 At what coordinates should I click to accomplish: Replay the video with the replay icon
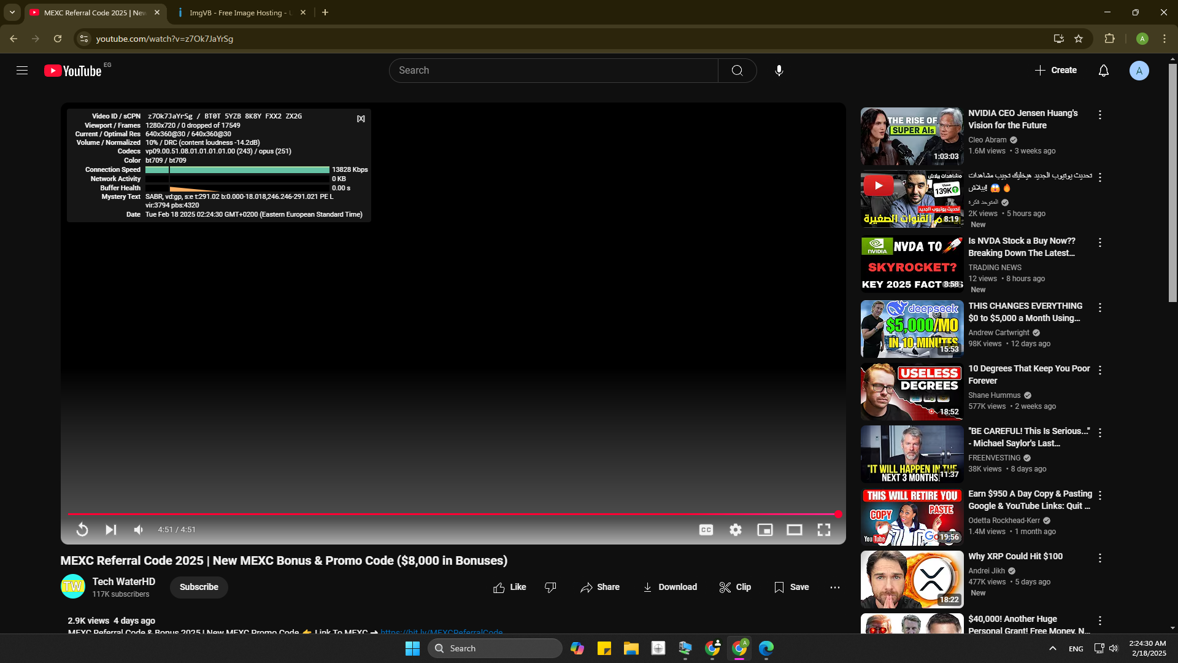(82, 530)
